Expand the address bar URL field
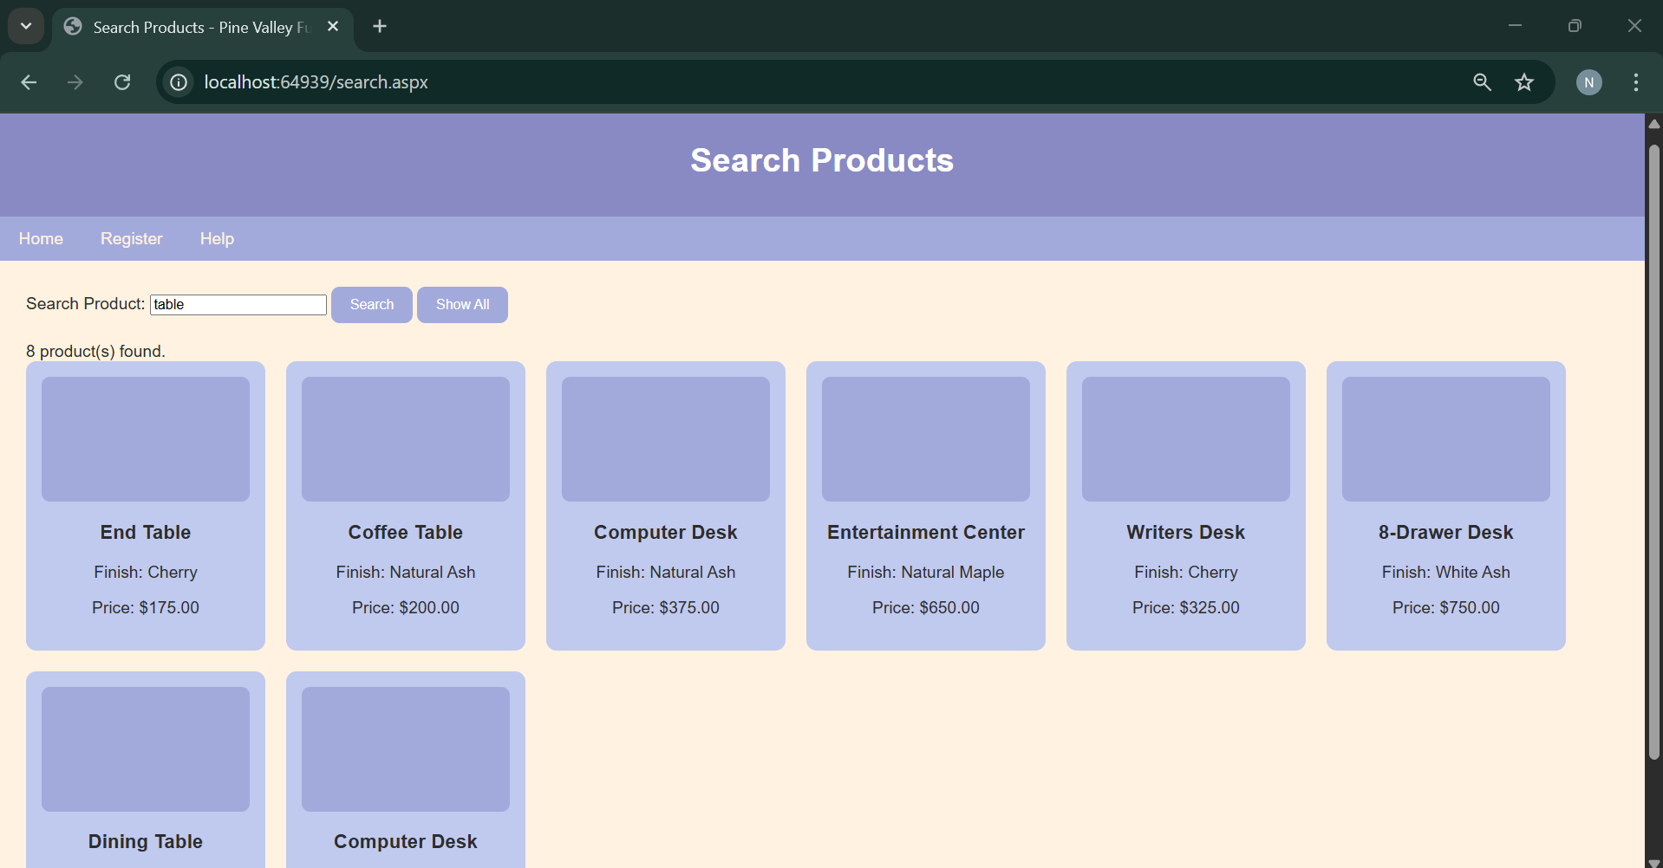The width and height of the screenshot is (1663, 868). coord(607,82)
